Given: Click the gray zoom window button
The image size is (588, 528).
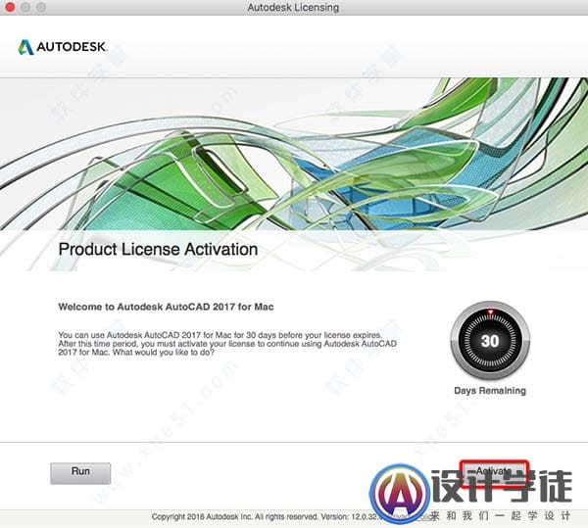Looking at the screenshot, I should [41, 7].
